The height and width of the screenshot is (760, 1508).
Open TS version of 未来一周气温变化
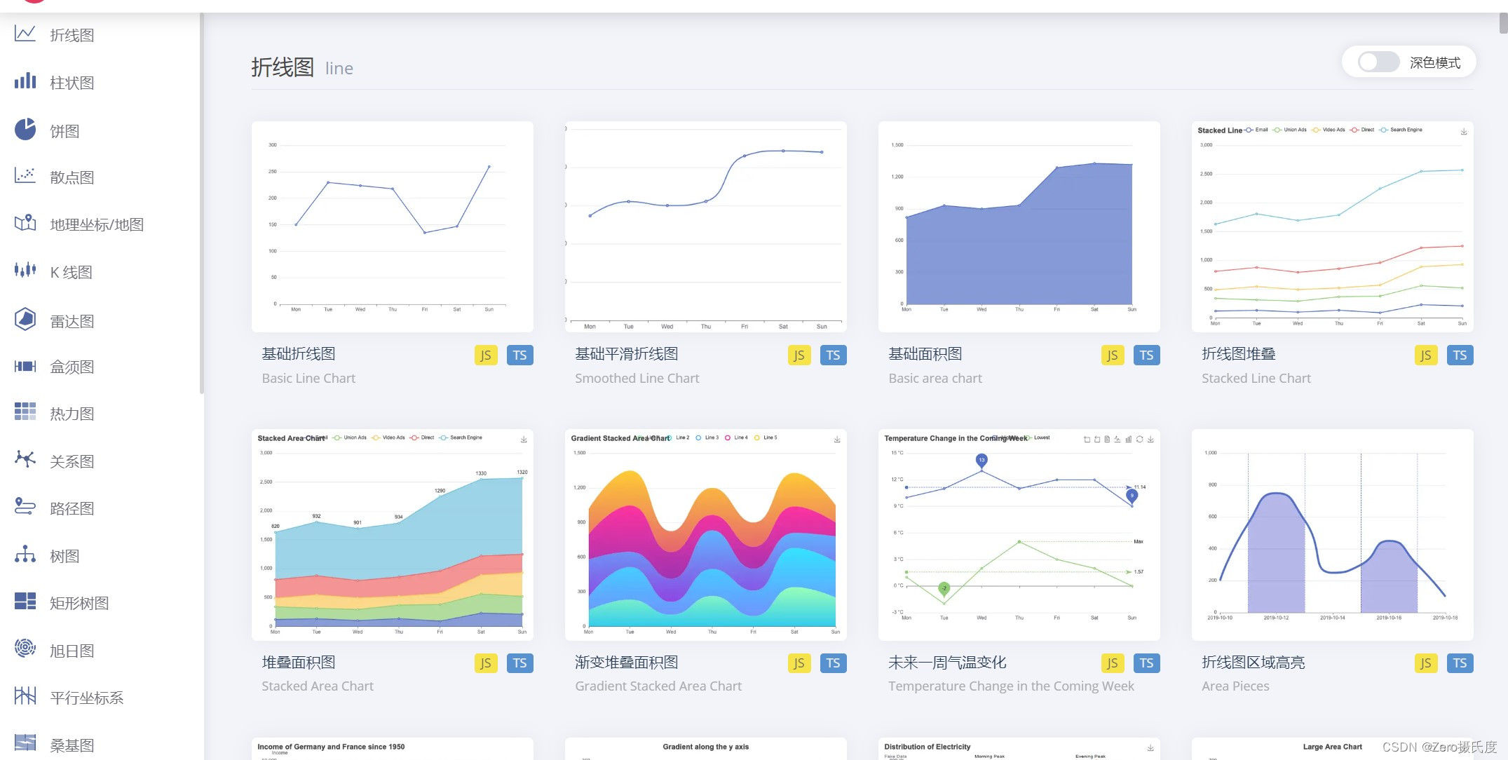point(1146,663)
